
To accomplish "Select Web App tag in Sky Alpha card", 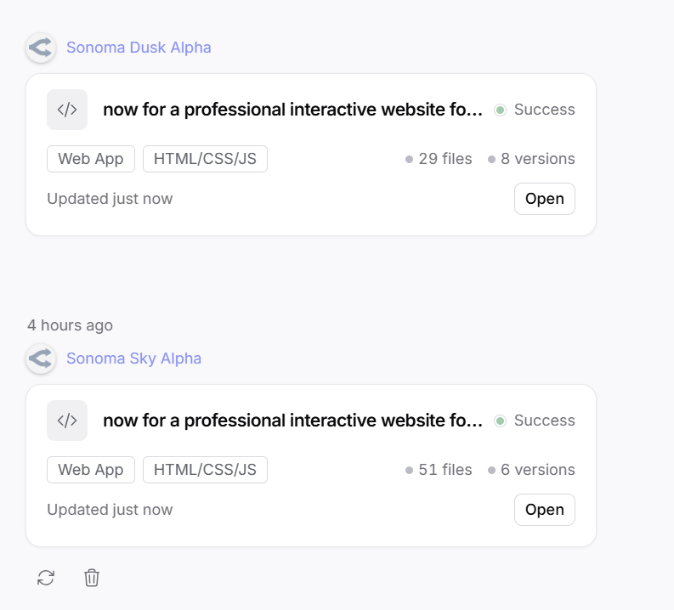I will pos(91,470).
